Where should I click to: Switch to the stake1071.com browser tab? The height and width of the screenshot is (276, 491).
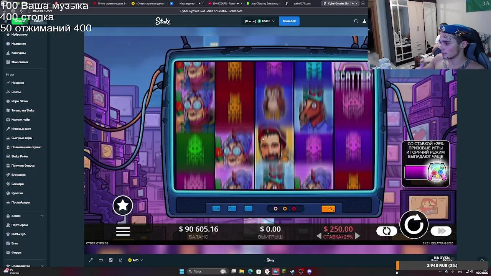tap(302, 3)
